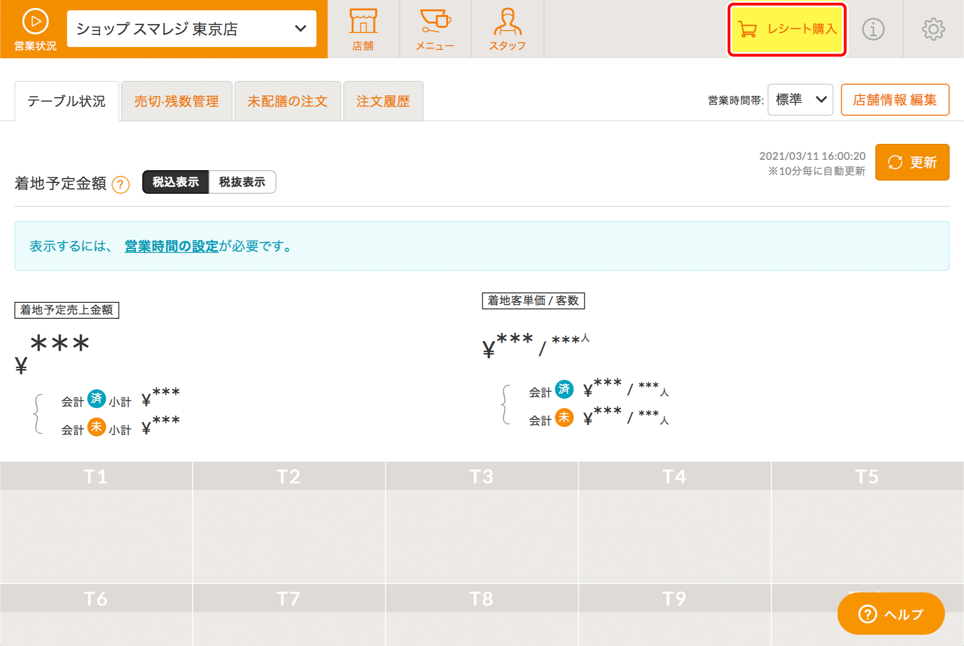
Task: Click the question mark beside 着地予定金額
Action: coord(121,184)
